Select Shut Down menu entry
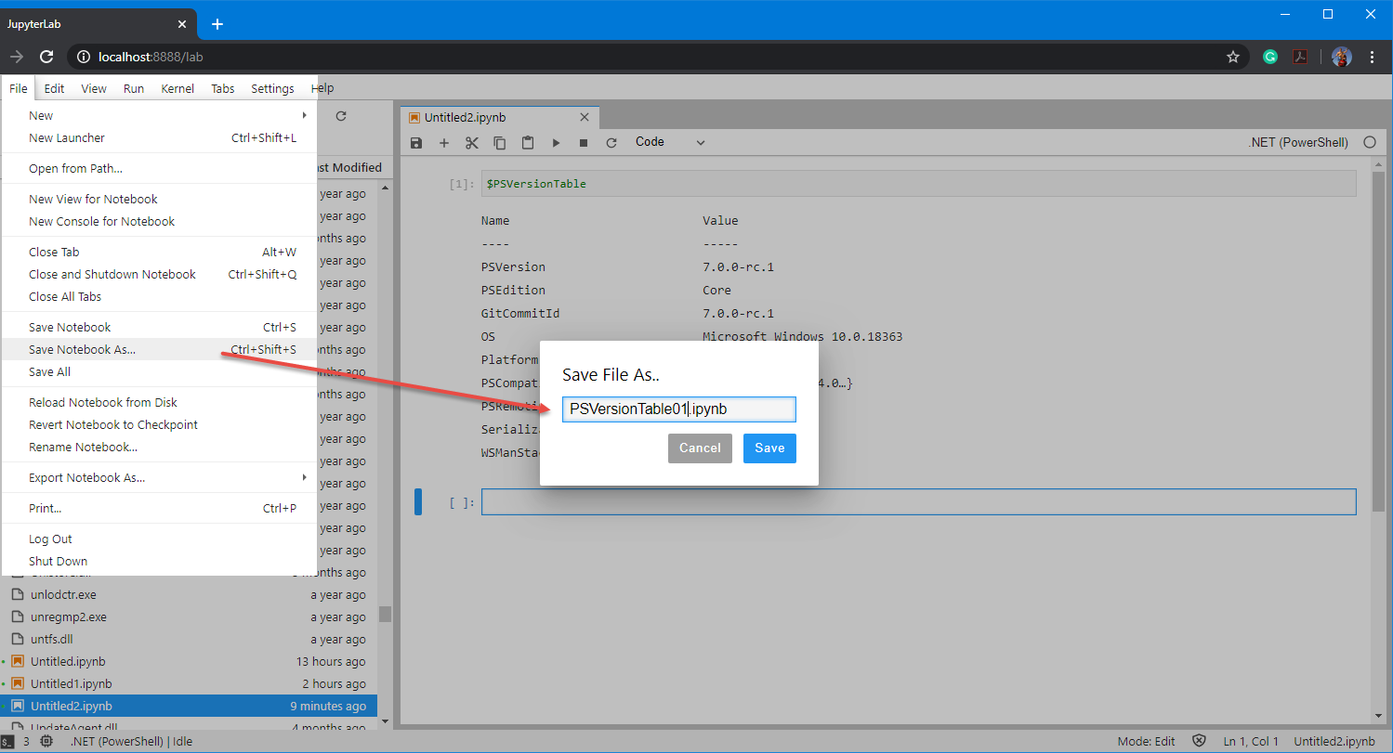 point(160,562)
